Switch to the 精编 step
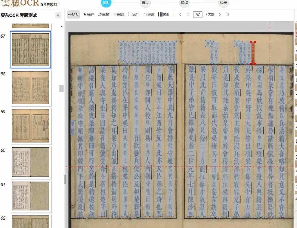 point(184,3)
